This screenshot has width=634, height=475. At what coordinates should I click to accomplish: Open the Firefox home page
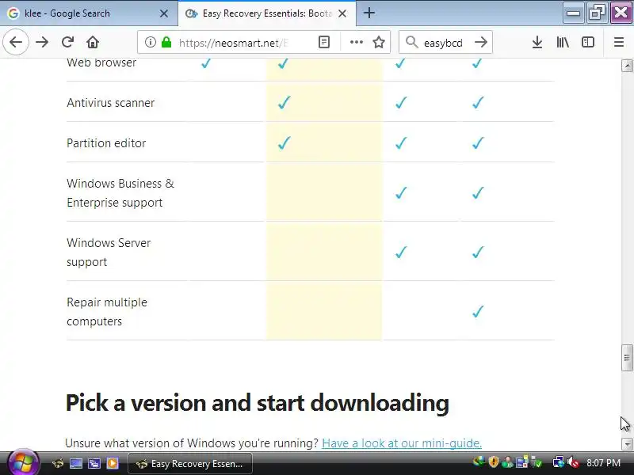(x=93, y=42)
